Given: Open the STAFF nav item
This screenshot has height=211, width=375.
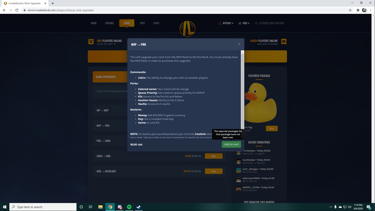Looking at the screenshot, I should pyautogui.click(x=156, y=23).
